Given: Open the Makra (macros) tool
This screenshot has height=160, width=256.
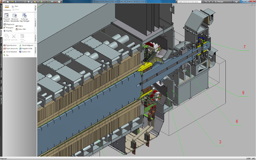Looking at the screenshot, I should [x=19, y=26].
